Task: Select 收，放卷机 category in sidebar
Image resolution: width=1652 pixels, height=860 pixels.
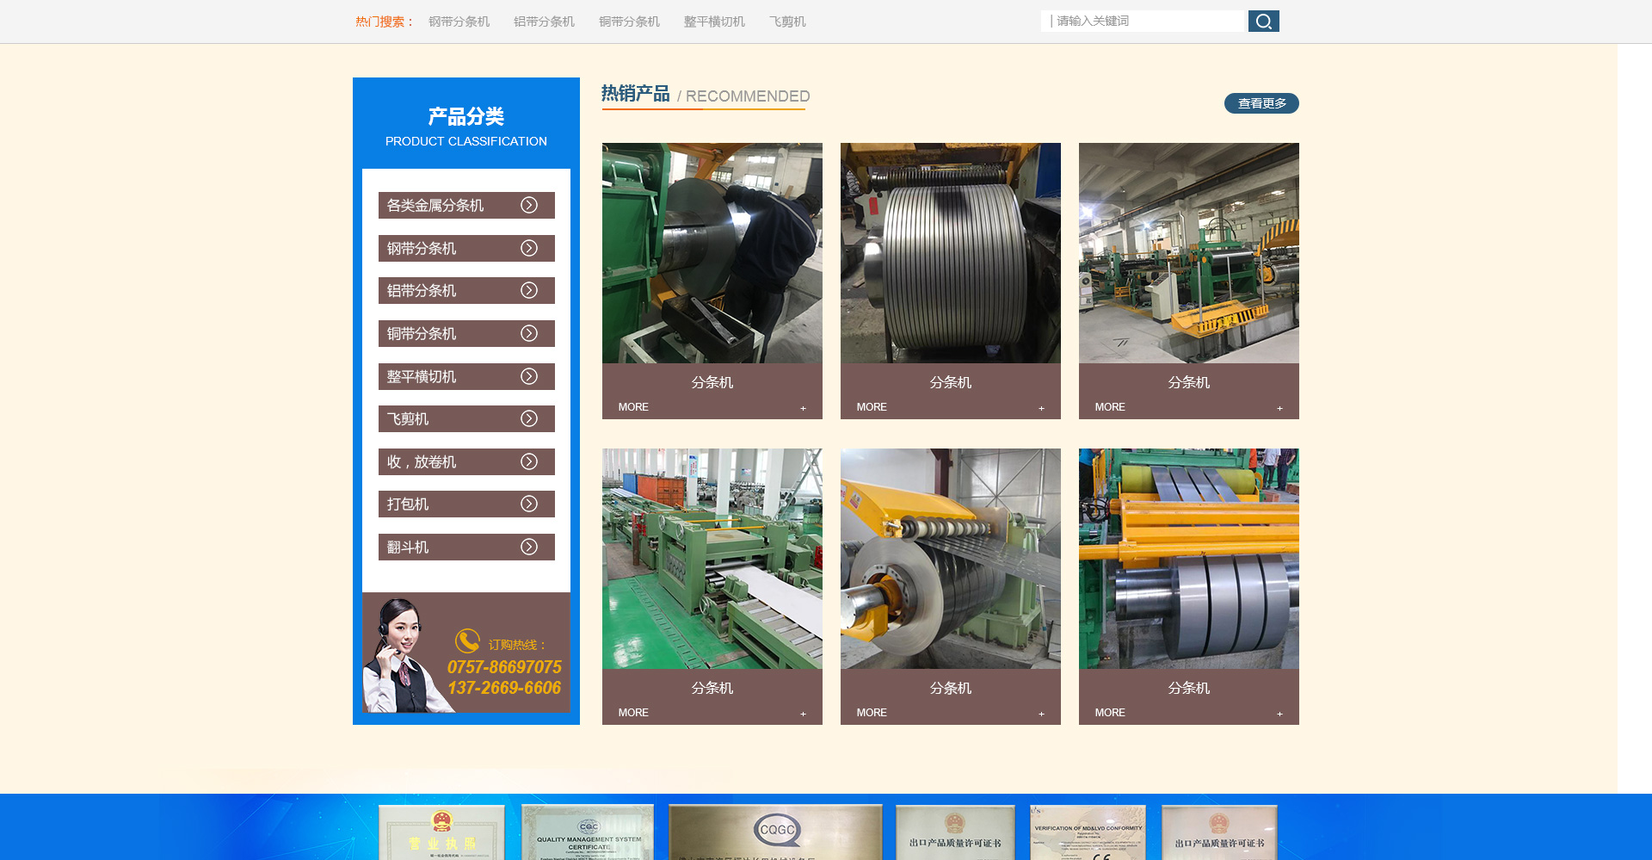Action: (x=422, y=462)
